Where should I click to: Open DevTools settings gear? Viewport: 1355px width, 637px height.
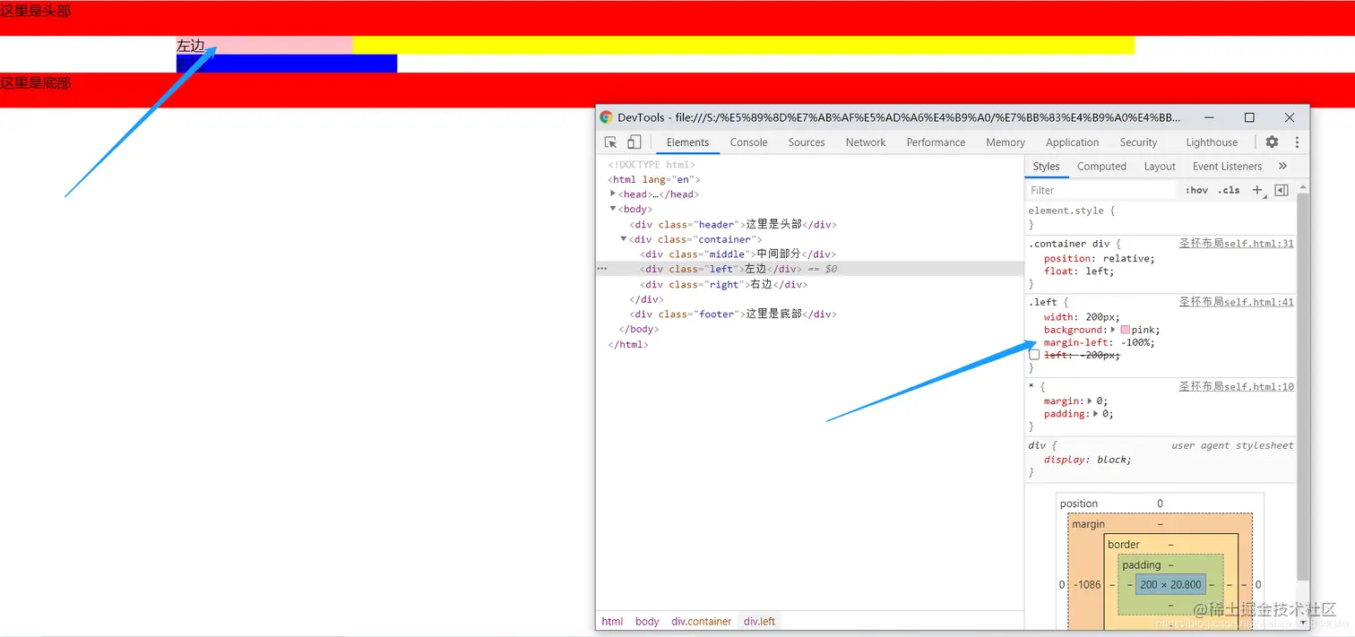tap(1272, 142)
